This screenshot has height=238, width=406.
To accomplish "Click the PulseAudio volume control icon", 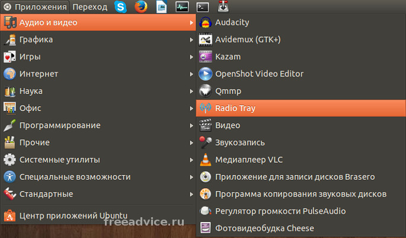I will (x=205, y=211).
